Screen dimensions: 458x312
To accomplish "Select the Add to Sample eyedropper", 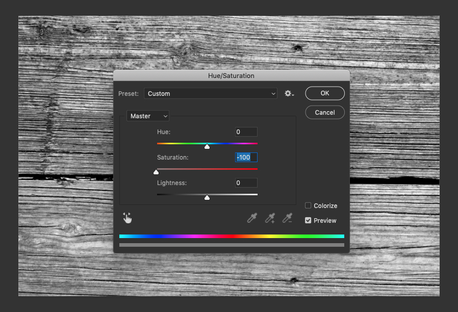I will (270, 218).
